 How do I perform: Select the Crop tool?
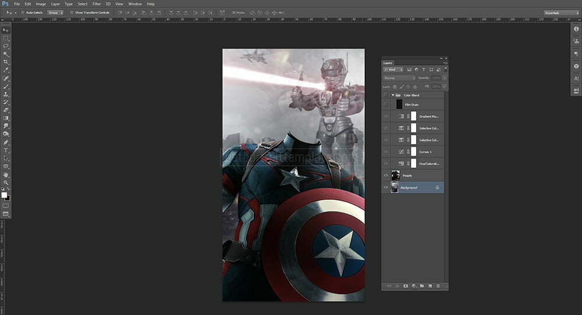click(x=6, y=62)
